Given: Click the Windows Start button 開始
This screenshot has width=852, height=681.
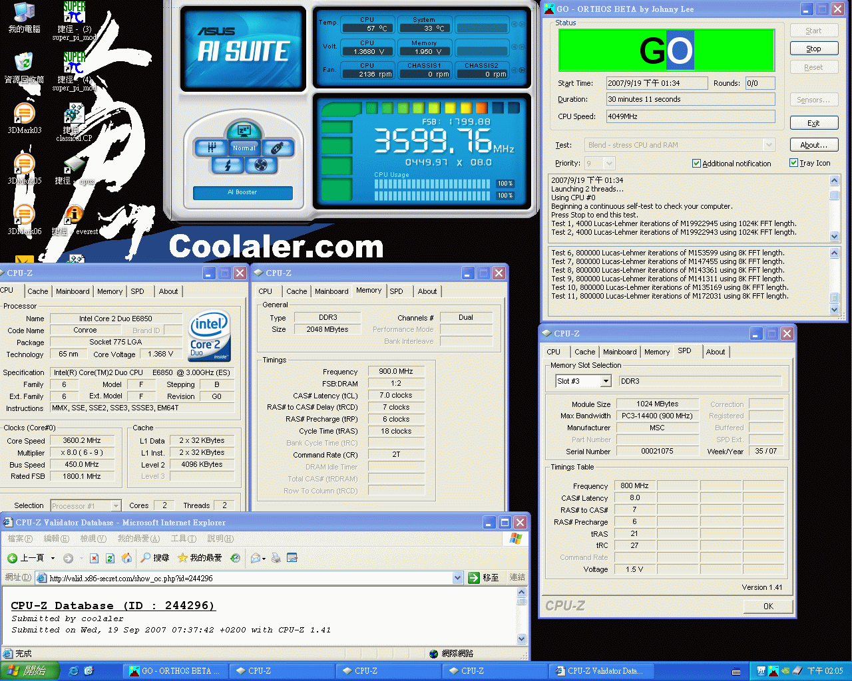Looking at the screenshot, I should [x=30, y=671].
